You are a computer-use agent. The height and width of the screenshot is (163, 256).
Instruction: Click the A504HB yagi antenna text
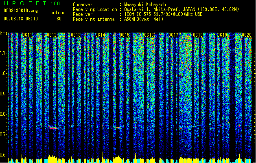tap(144, 19)
